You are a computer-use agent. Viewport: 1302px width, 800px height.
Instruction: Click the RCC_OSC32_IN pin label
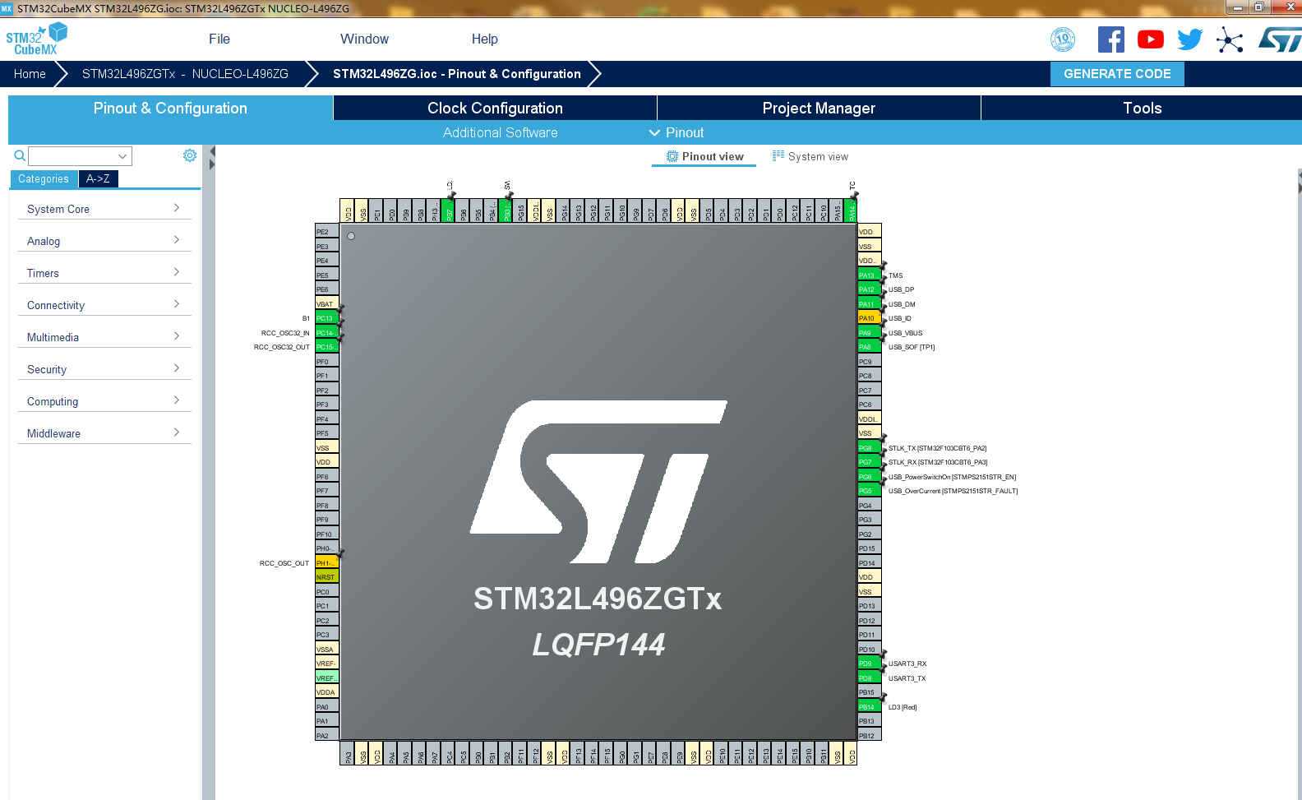click(285, 333)
